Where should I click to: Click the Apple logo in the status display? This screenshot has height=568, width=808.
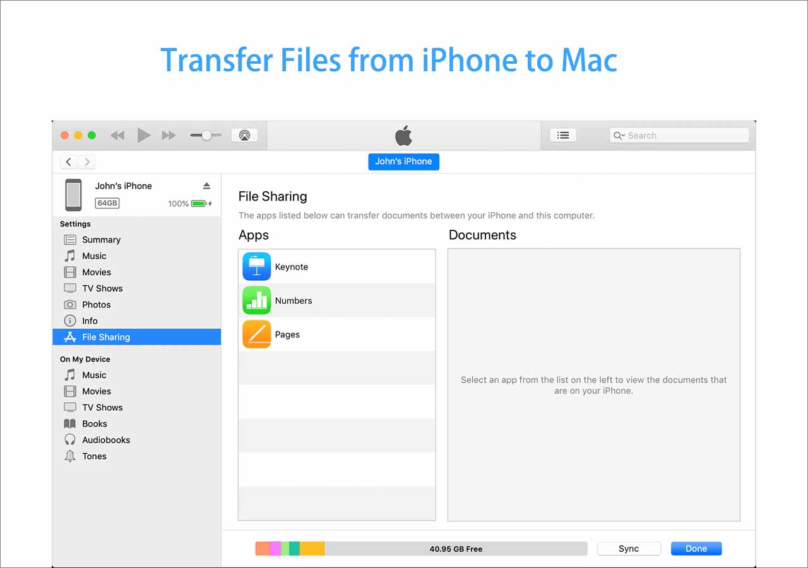click(403, 135)
